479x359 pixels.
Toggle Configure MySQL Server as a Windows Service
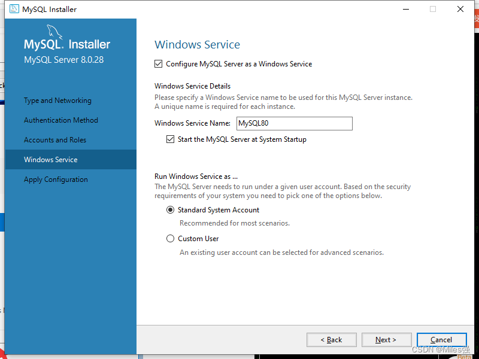[x=158, y=64]
